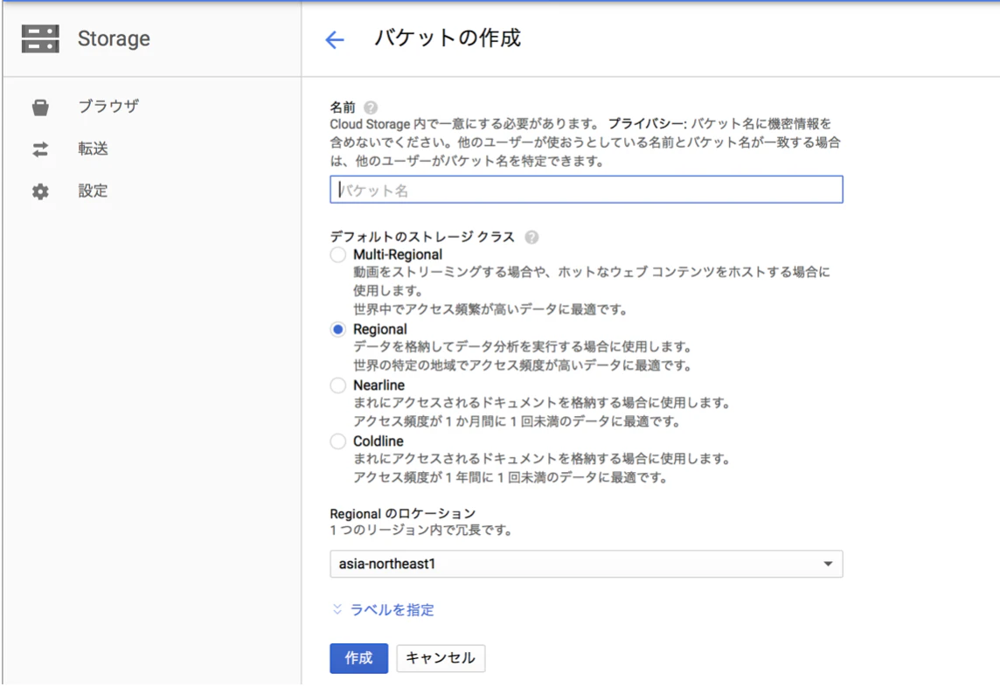Click the bucket icon beside ブラウザ
This screenshot has width=1000, height=687.
pos(40,108)
